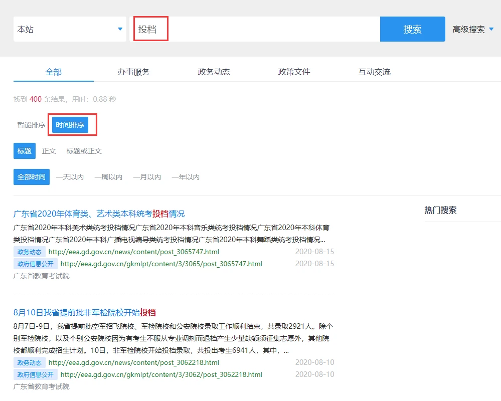Filter results to 一天以内
The height and width of the screenshot is (401, 501).
click(70, 177)
